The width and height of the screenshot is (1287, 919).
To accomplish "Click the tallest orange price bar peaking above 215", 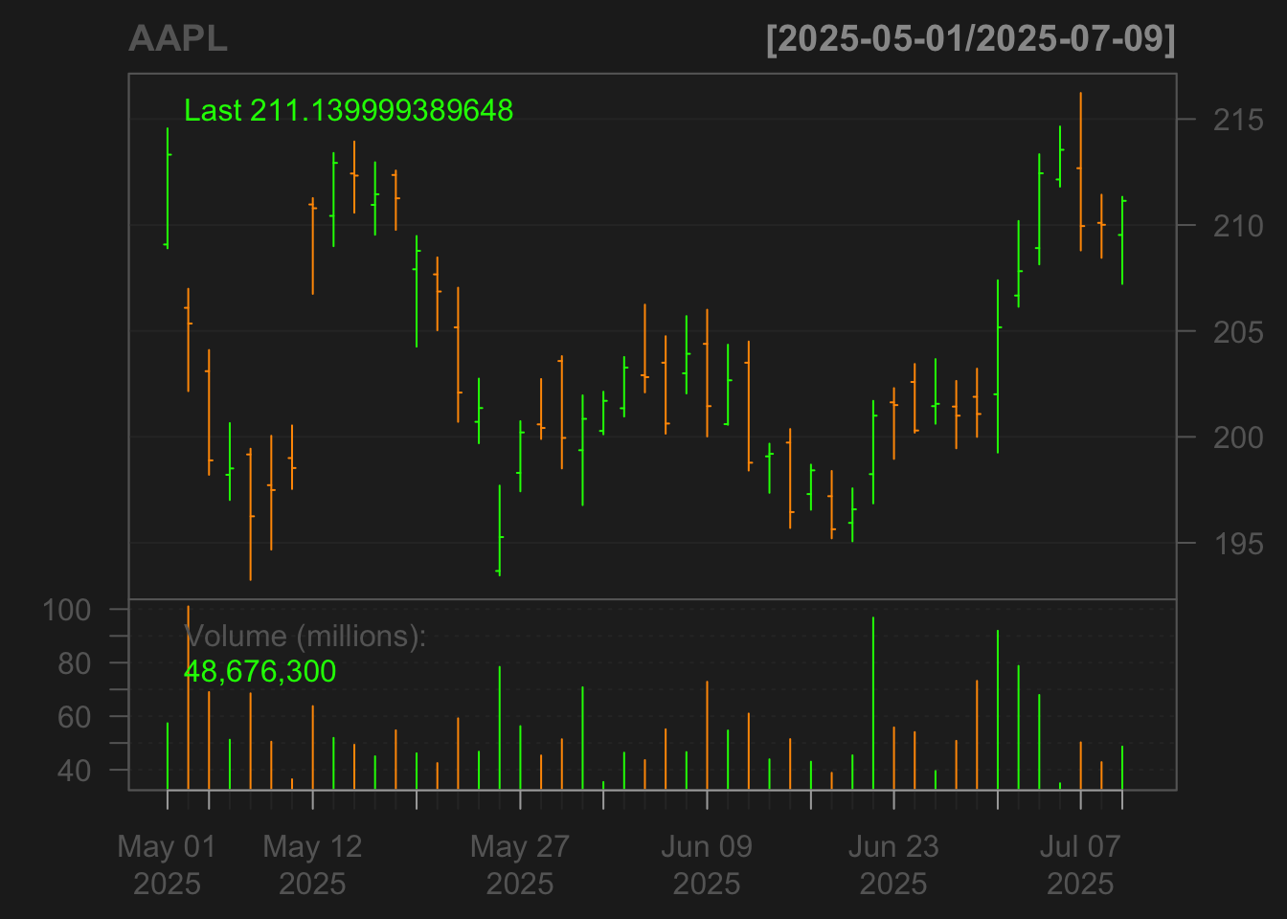I will click(1080, 172).
